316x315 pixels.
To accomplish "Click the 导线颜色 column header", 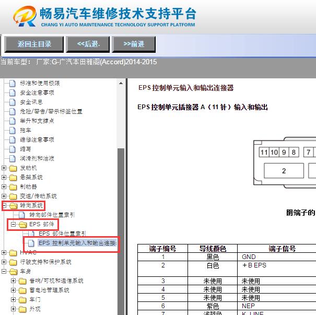I will (213, 249).
